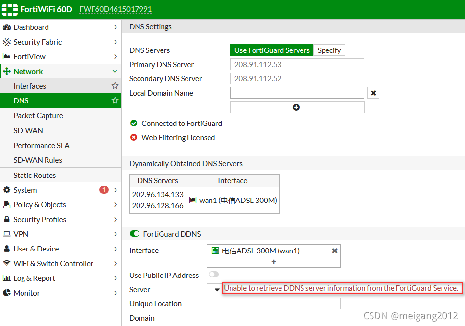Click the wan1 interface icon in table
Screen dimensions: 465x326
(193, 200)
